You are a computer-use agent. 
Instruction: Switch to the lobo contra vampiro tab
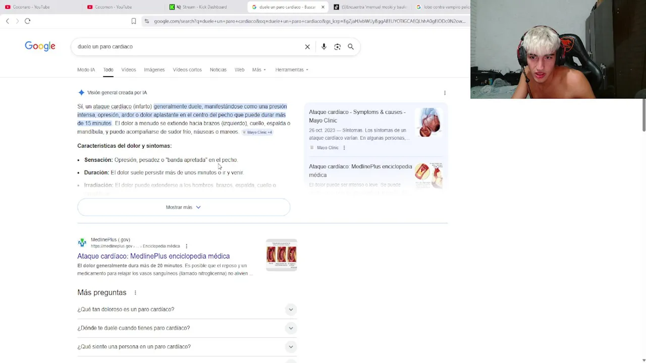click(442, 7)
